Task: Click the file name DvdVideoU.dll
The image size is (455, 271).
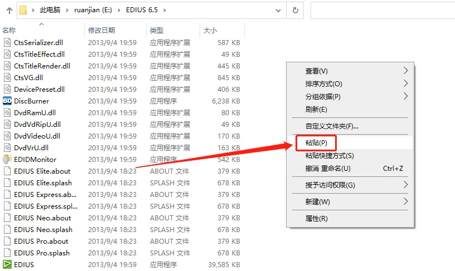Action: click(x=37, y=136)
